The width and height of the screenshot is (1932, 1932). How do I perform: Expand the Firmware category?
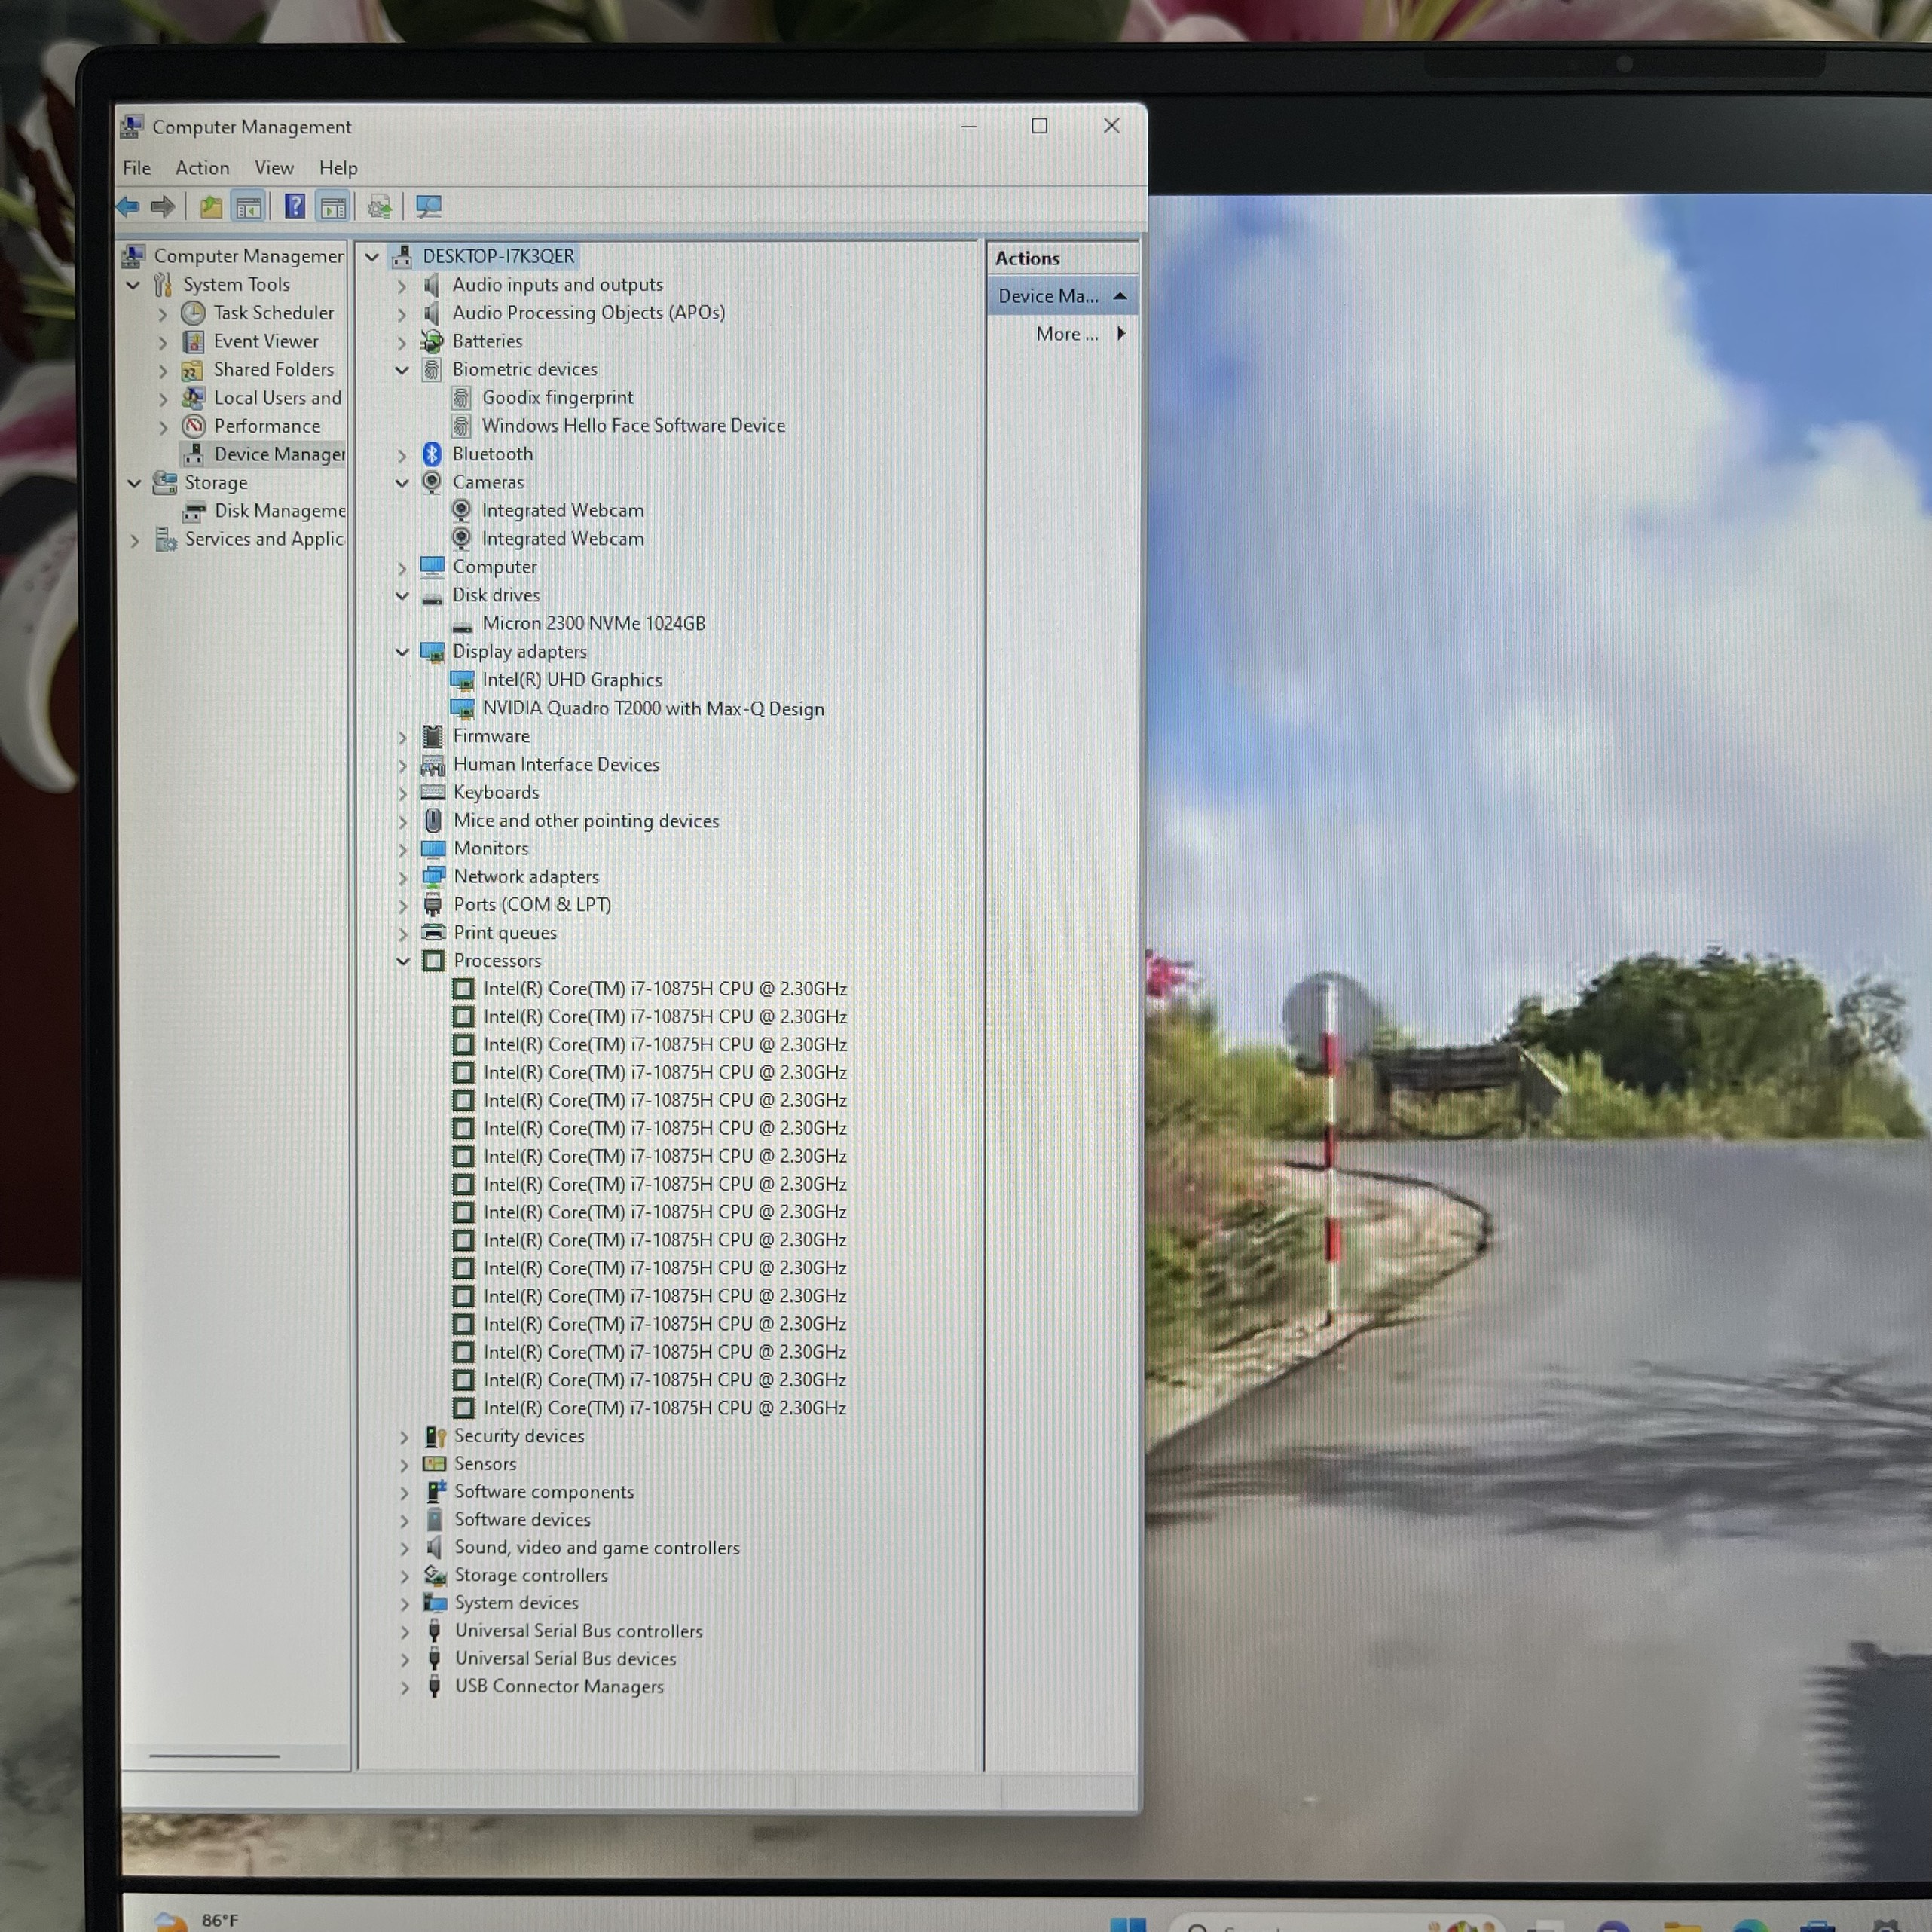click(x=403, y=737)
